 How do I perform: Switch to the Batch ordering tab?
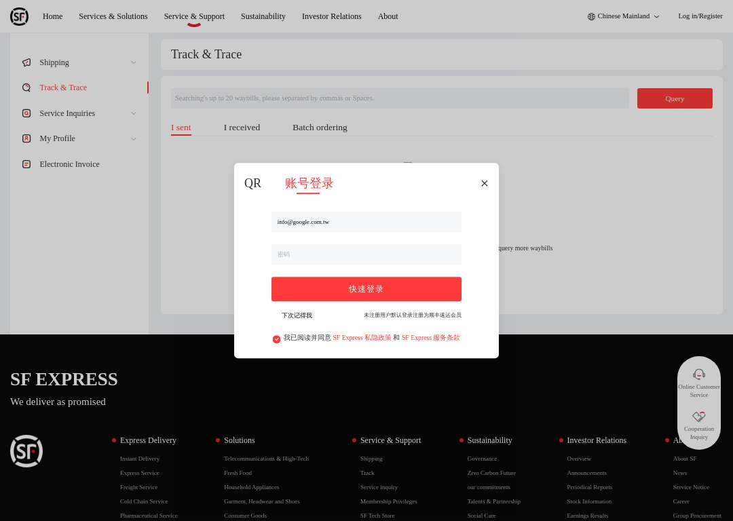(x=320, y=128)
